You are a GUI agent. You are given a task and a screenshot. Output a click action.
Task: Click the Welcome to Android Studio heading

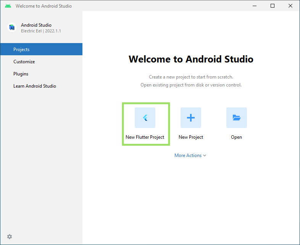(191, 59)
